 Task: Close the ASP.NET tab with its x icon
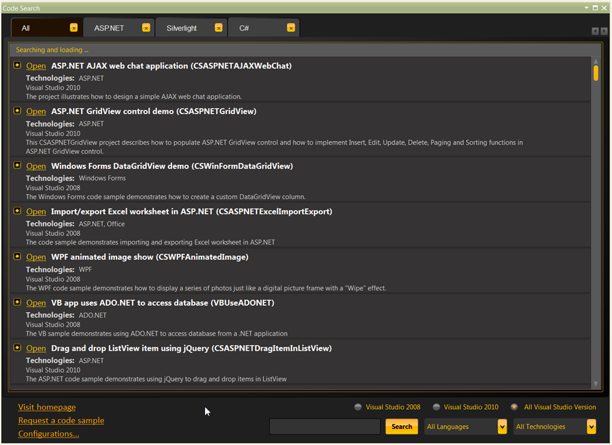coord(146,27)
